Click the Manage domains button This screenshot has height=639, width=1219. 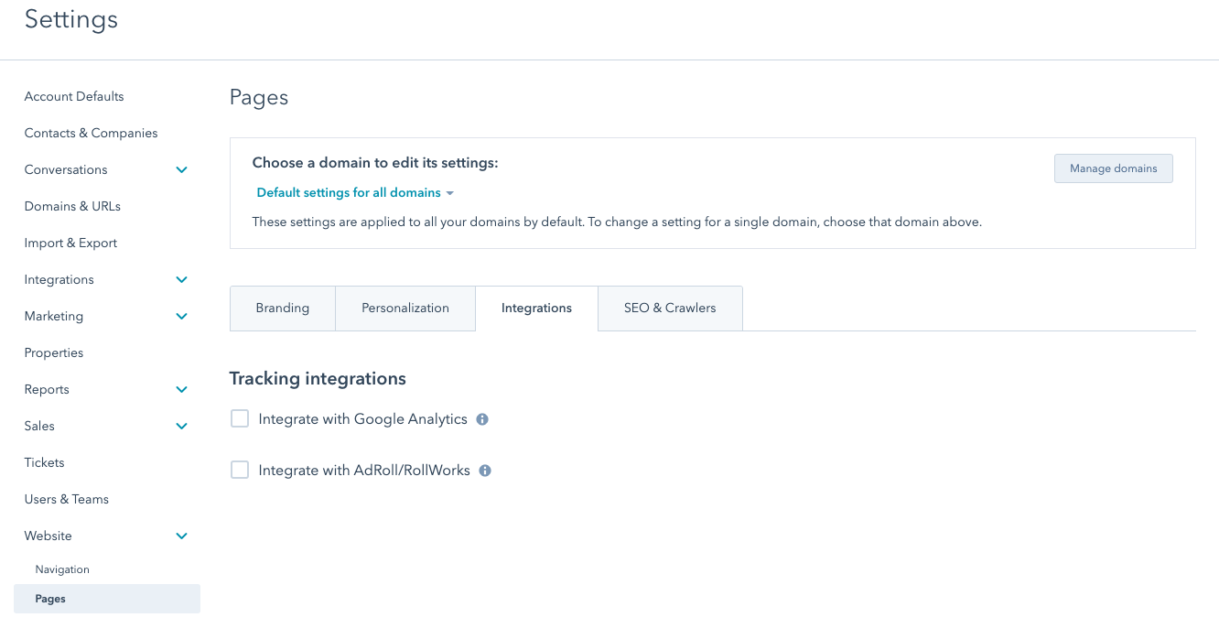pyautogui.click(x=1113, y=168)
